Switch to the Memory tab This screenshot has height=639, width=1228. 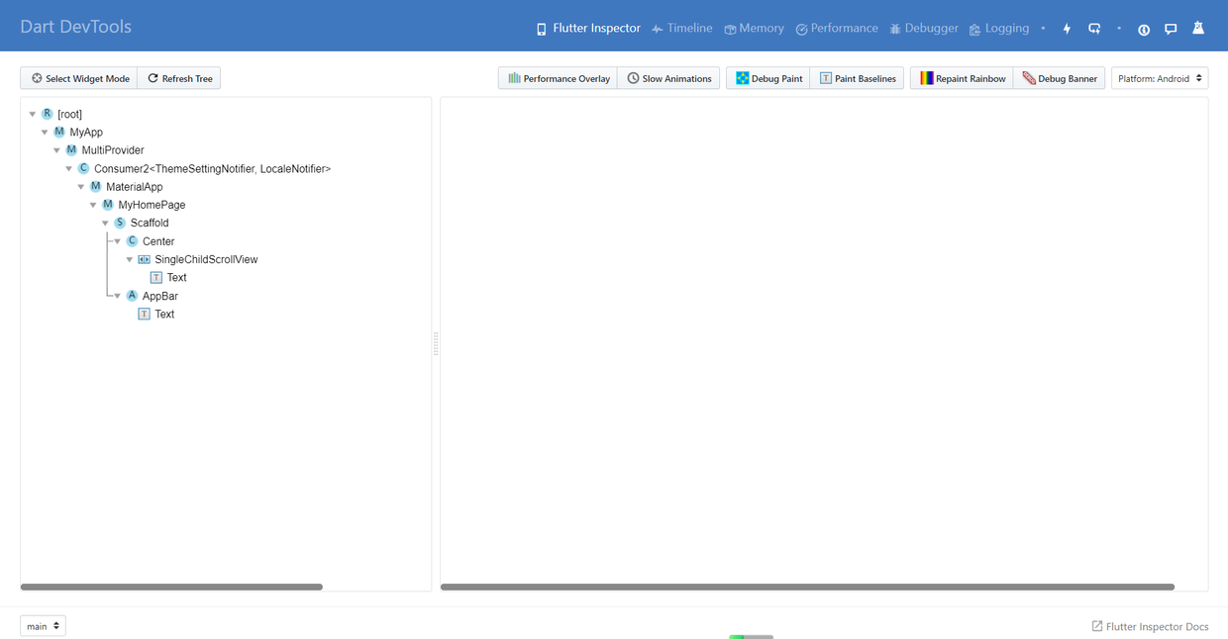pyautogui.click(x=754, y=29)
